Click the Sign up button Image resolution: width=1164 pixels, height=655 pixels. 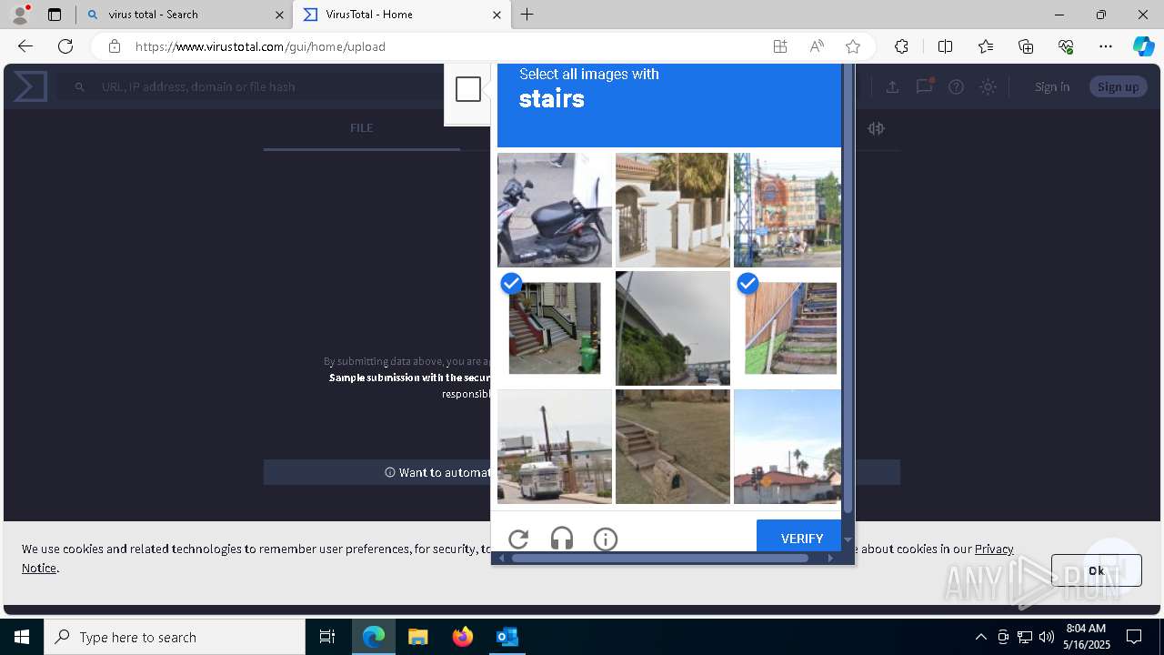pyautogui.click(x=1119, y=86)
